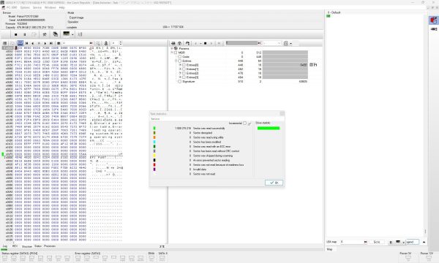Tick the Entries[0] checkbox
This screenshot has width=439, height=263.
pyautogui.click(x=184, y=65)
